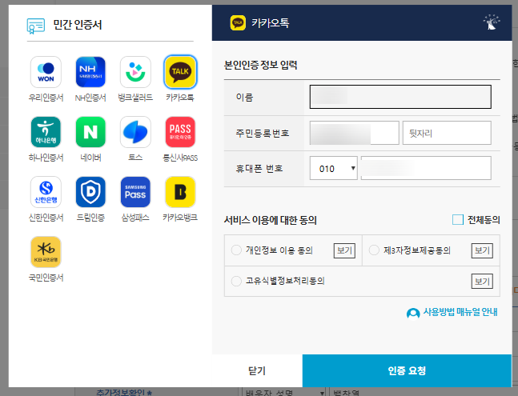518x396 pixels.
Task: View 개인정보 이용 동의 terms via 보기
Action: [344, 250]
